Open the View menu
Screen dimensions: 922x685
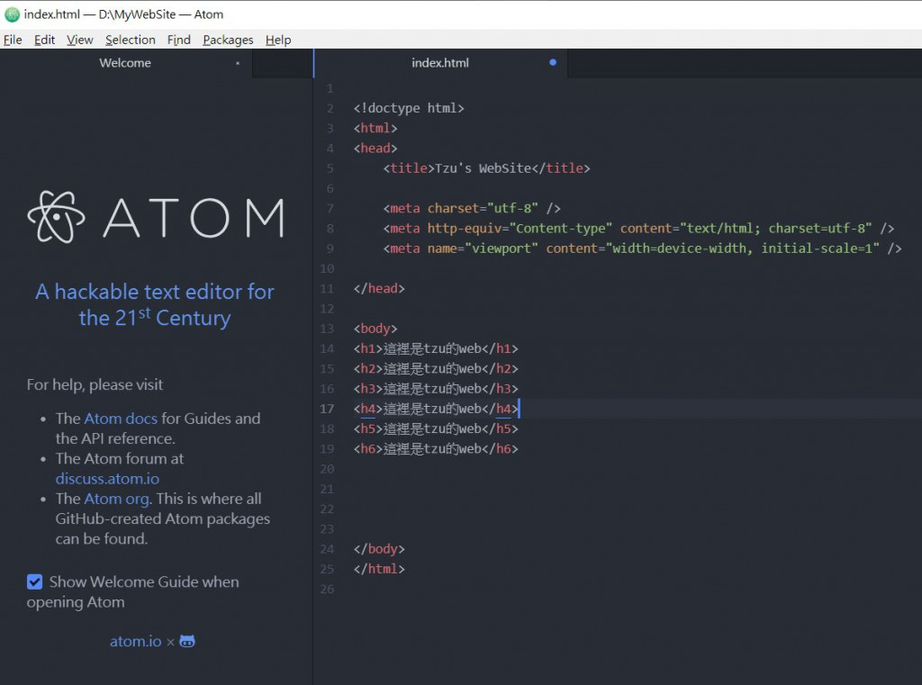pos(80,40)
